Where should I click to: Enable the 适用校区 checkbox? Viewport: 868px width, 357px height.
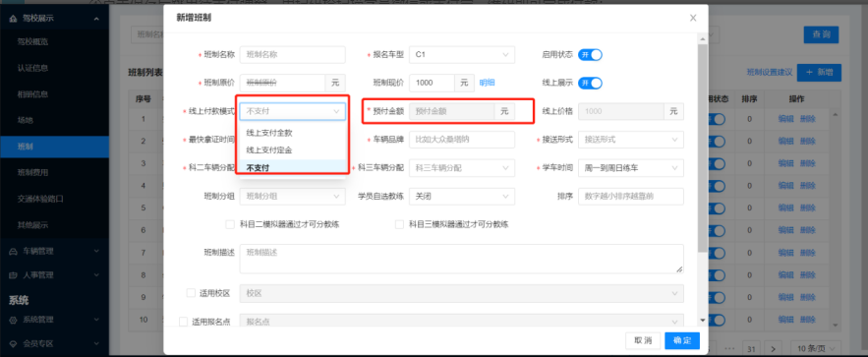pyautogui.click(x=191, y=293)
